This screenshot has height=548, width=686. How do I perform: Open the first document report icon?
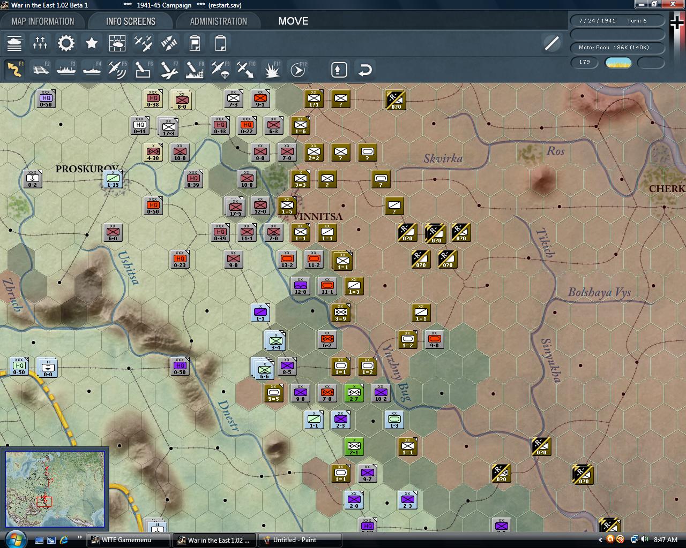[x=195, y=43]
